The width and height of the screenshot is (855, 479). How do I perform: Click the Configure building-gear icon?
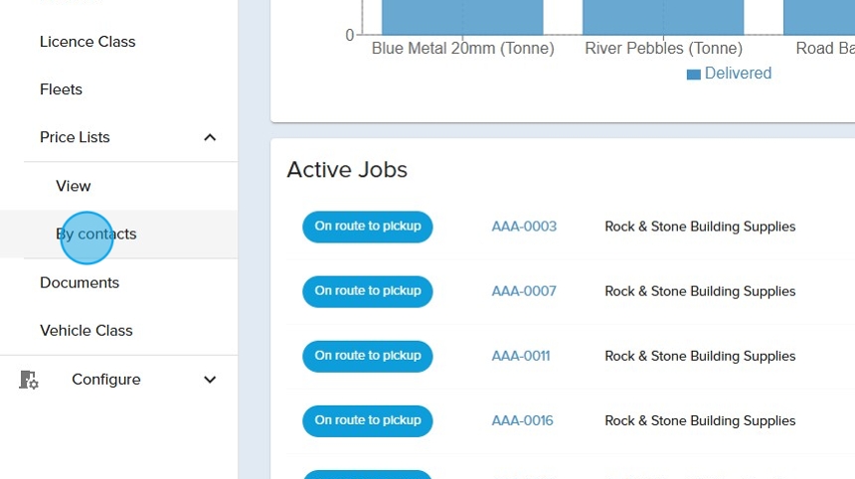click(x=29, y=380)
